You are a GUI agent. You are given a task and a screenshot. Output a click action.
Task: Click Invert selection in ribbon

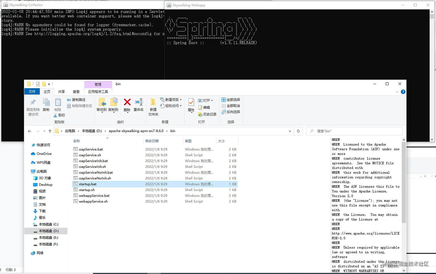pos(231,112)
